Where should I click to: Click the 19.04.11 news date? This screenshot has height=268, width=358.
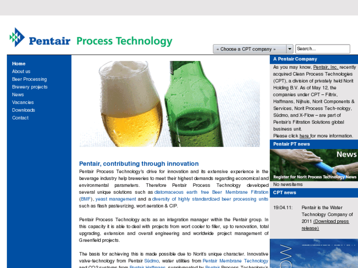[283, 208]
